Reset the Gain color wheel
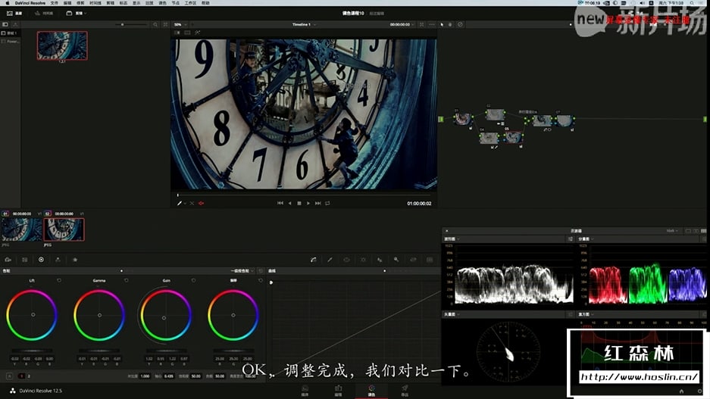Screen dimensions: 710x399 click(193, 280)
